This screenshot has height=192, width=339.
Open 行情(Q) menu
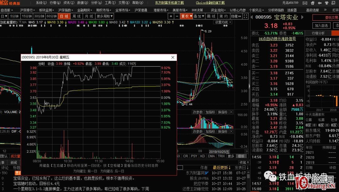(55, 3)
